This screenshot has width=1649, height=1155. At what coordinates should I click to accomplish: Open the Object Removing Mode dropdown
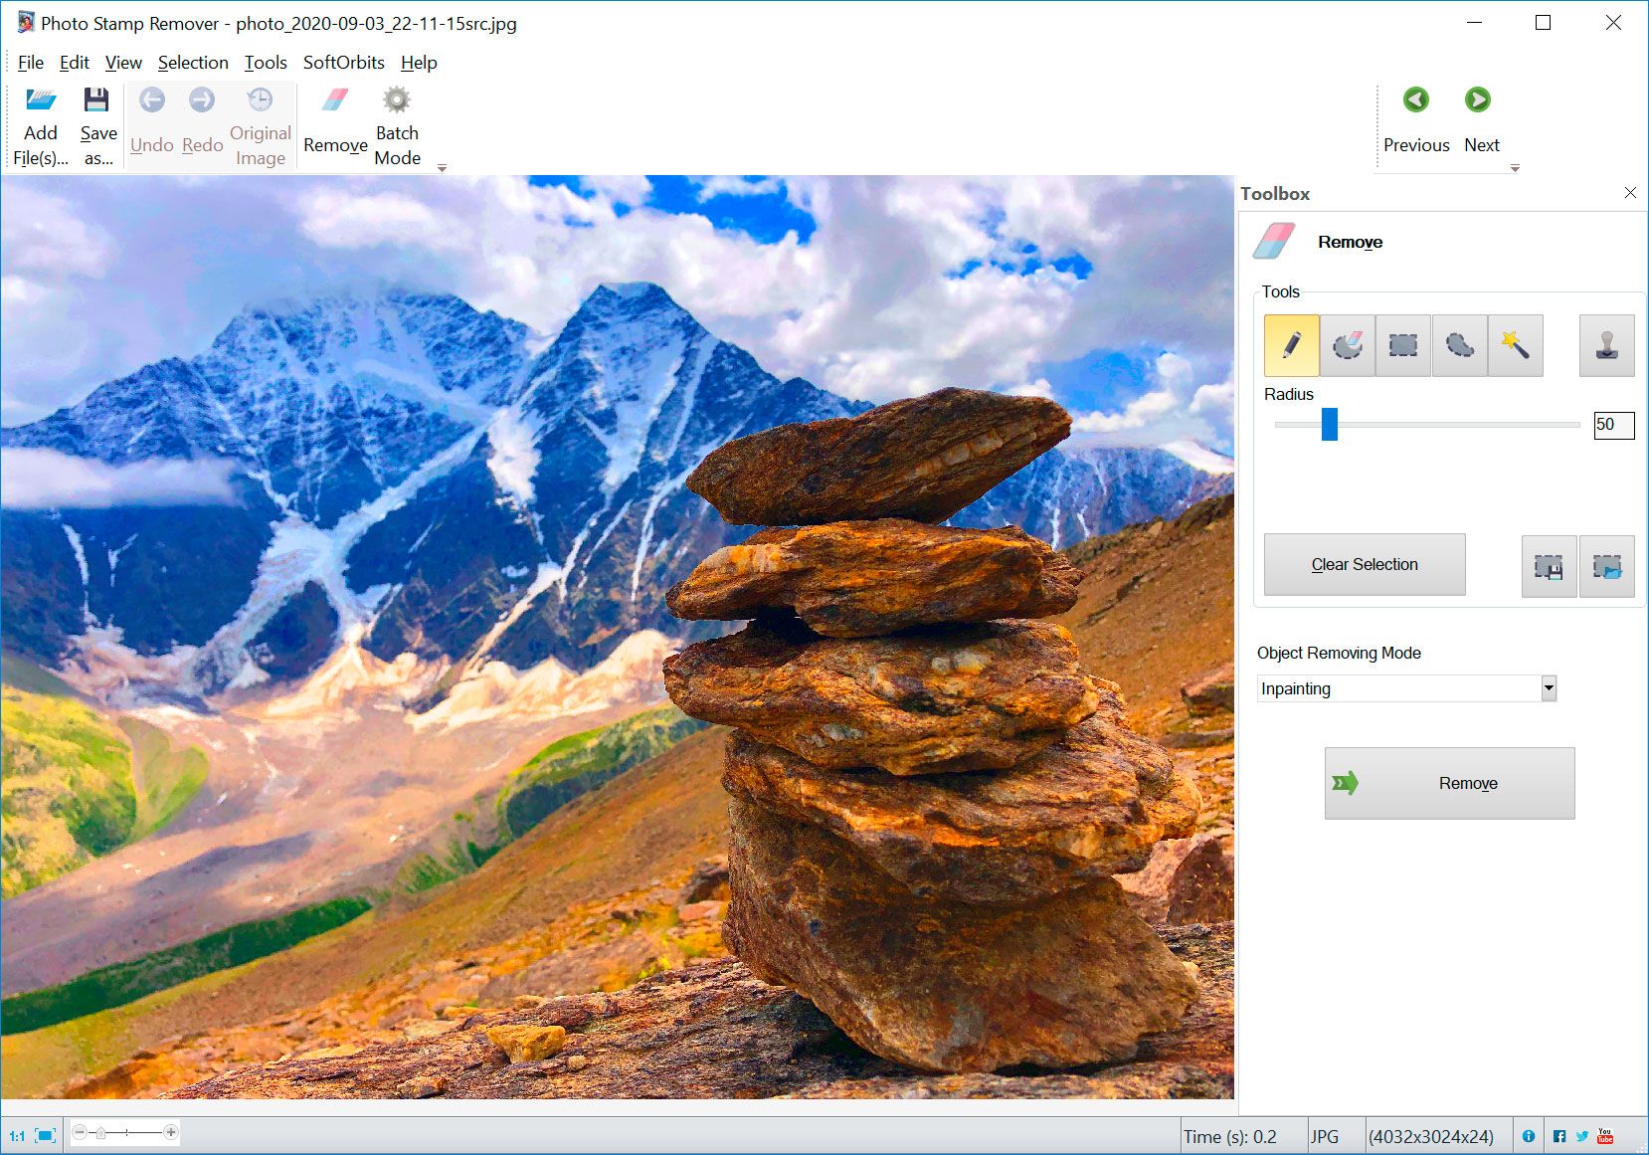coord(1548,688)
